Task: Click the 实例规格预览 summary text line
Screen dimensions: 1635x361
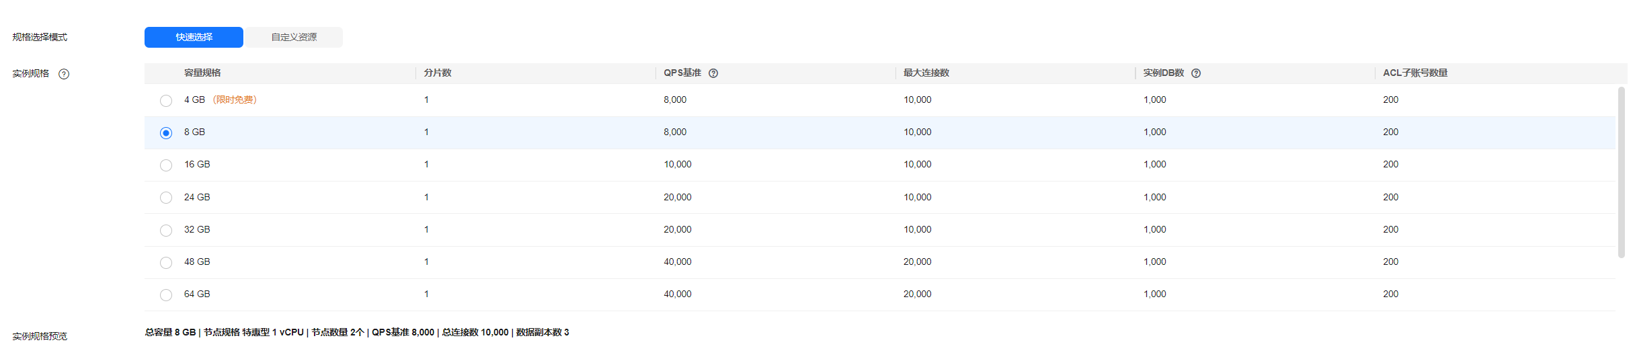Action: point(356,332)
